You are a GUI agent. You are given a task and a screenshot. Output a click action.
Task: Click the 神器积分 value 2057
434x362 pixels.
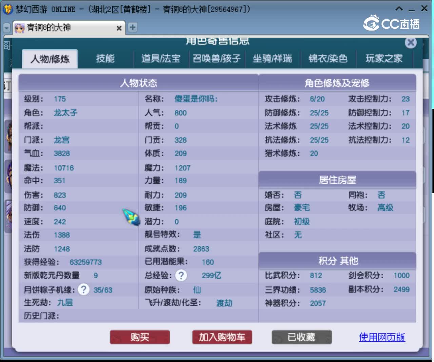pos(318,303)
